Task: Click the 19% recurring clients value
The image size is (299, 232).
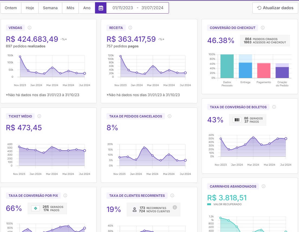Action: point(114,209)
